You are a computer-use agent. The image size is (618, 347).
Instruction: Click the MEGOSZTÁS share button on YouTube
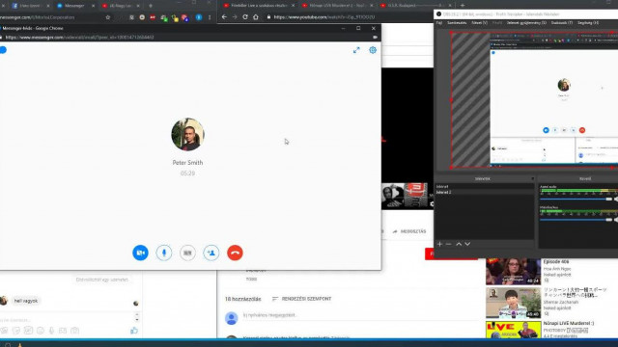409,231
